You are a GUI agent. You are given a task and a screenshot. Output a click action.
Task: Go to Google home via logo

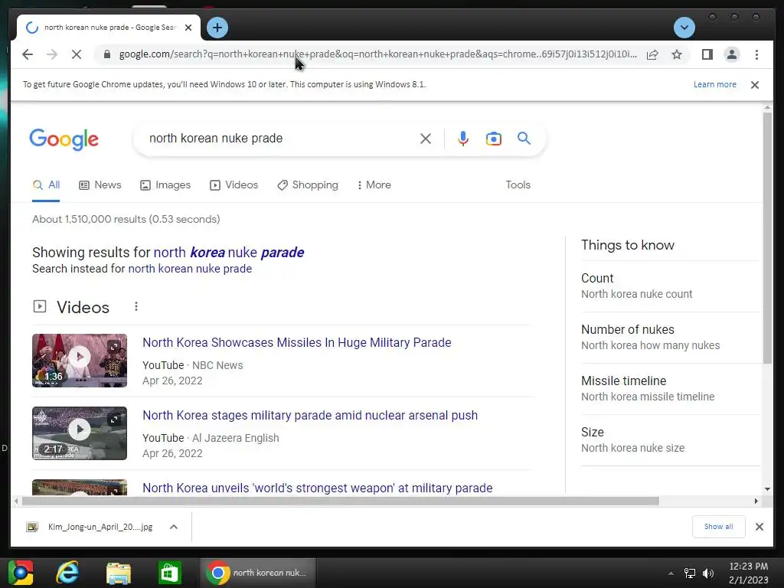pos(64,139)
